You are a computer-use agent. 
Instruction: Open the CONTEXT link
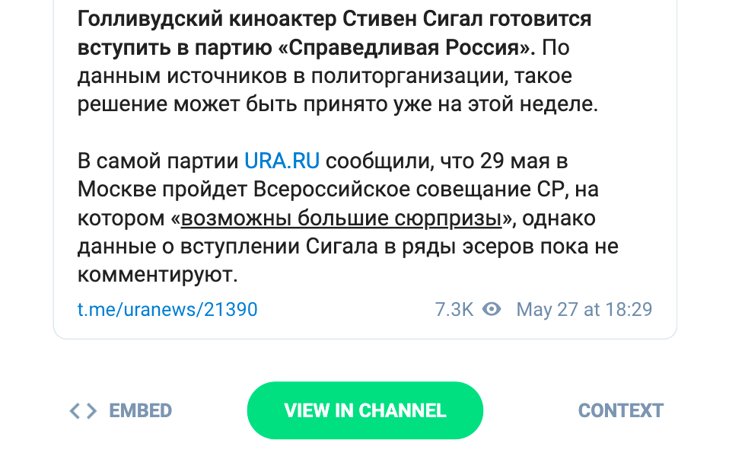(x=620, y=411)
